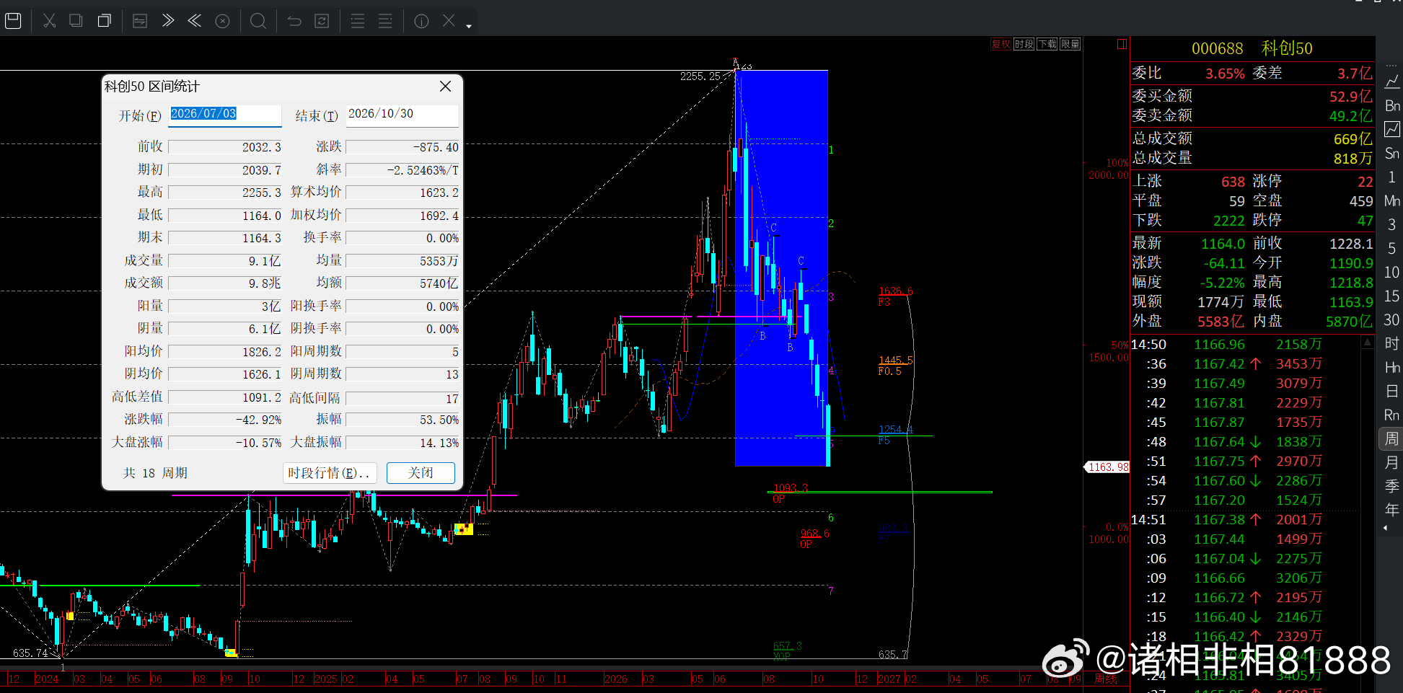1403x693 pixels.
Task: Click the second lines list icon
Action: click(385, 21)
